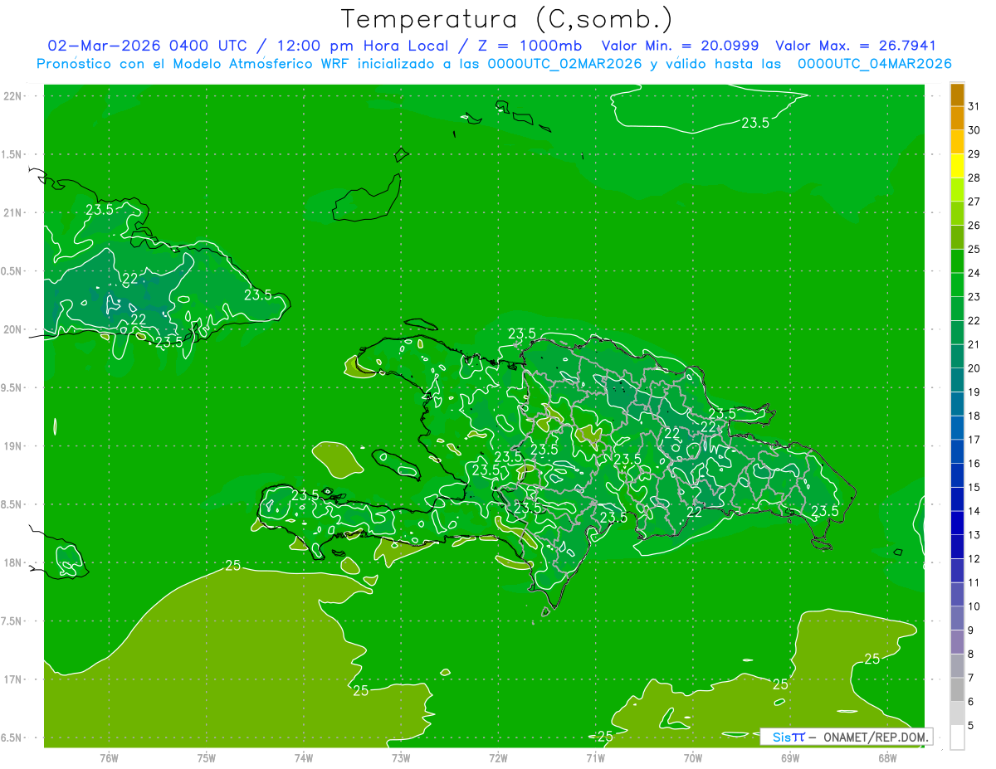Click the color scale label '30'

click(974, 130)
